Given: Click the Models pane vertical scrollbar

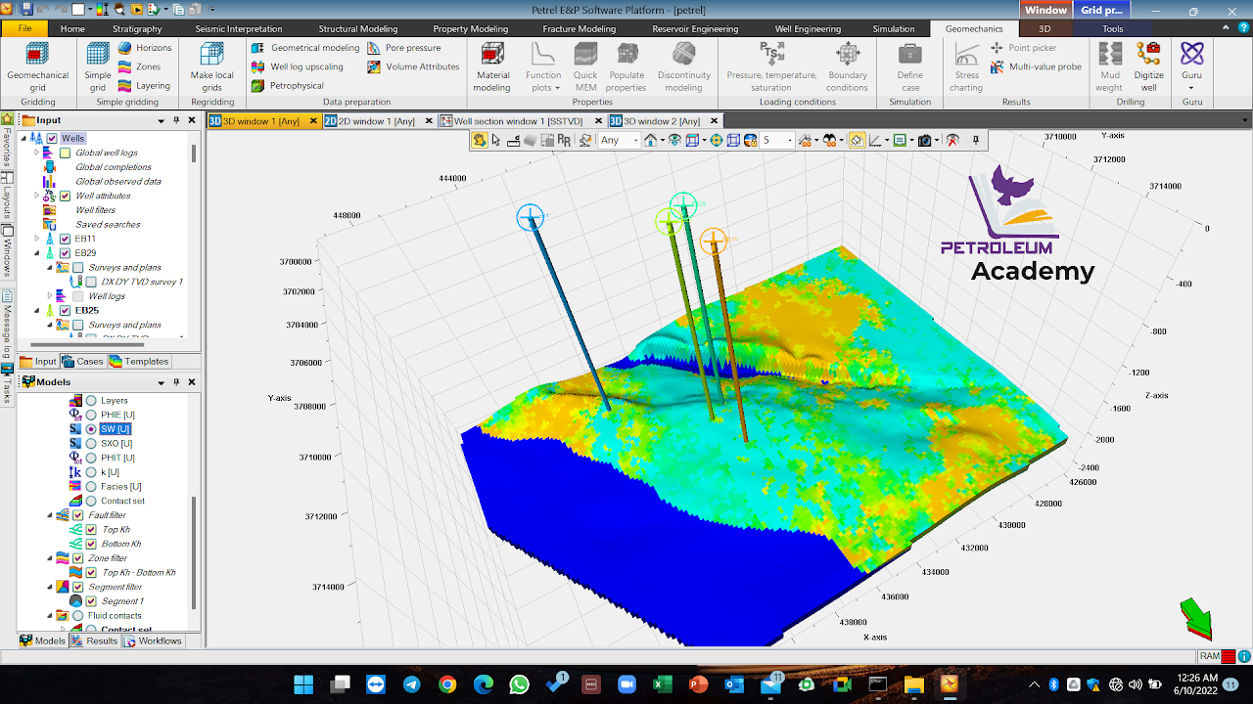Looking at the screenshot, I should [194, 552].
